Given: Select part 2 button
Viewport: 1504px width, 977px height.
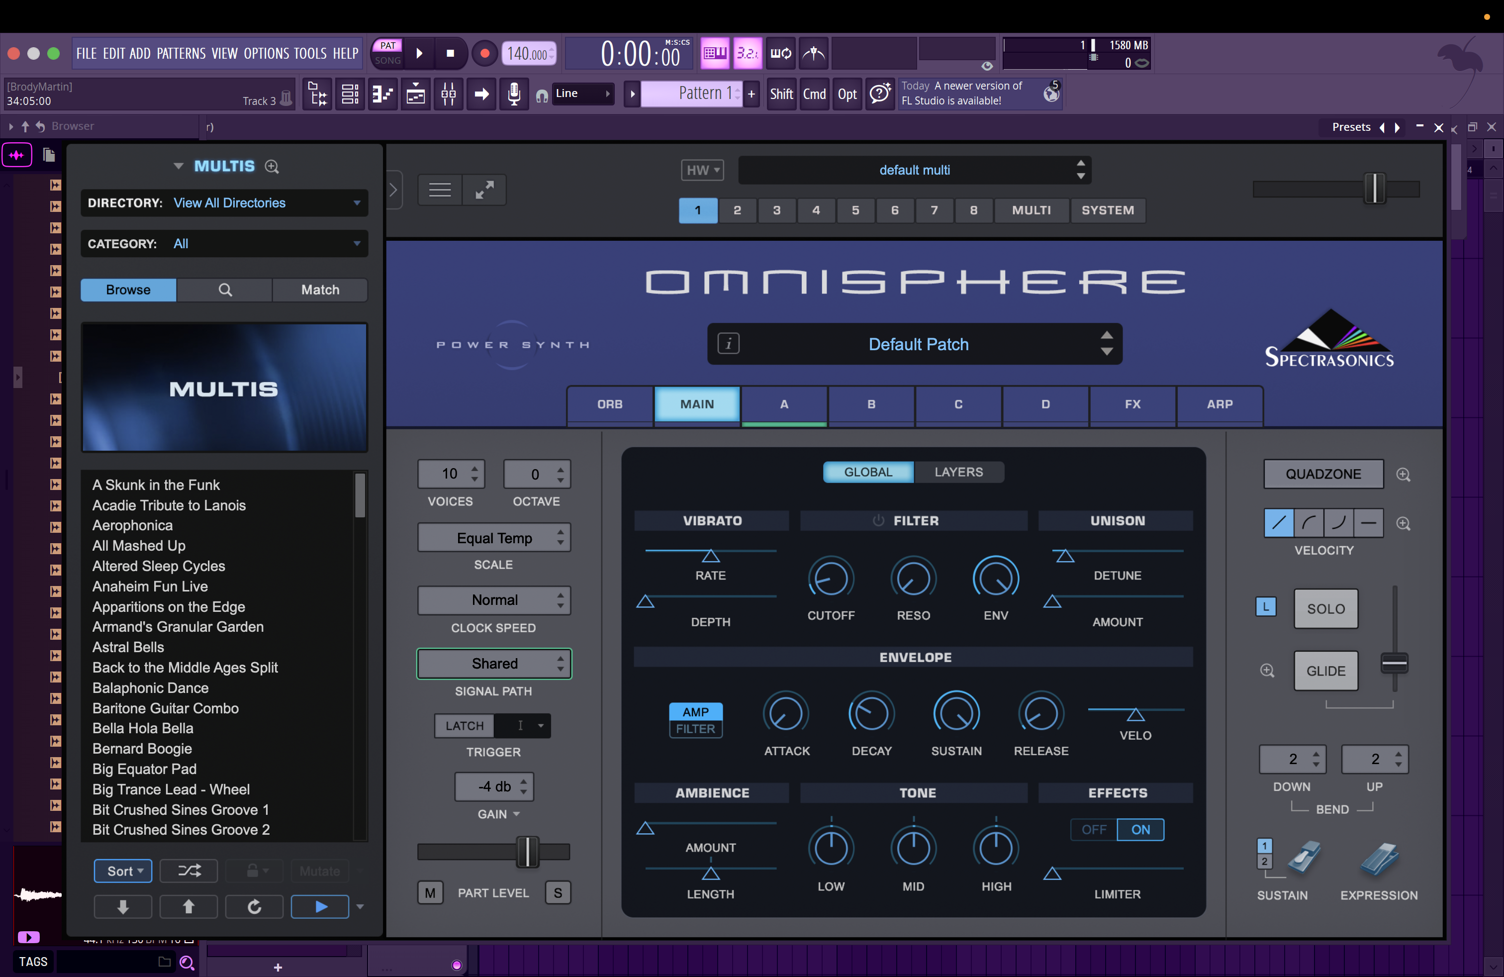Looking at the screenshot, I should pos(737,210).
